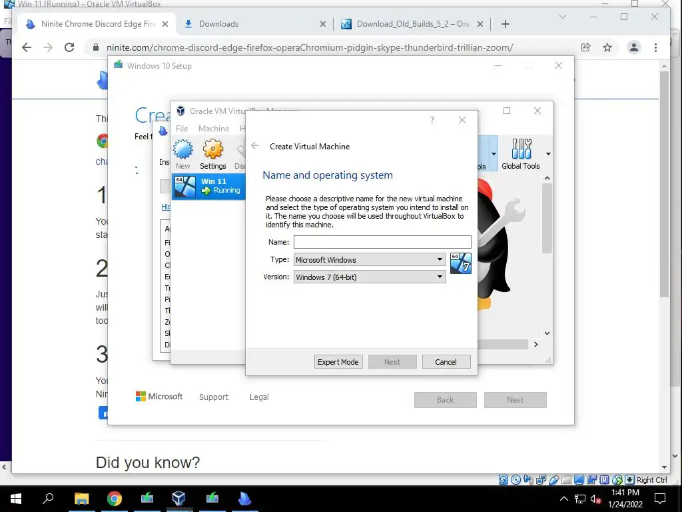The image size is (682, 512).
Task: Open Chrome's three-dot menu
Action: (655, 47)
